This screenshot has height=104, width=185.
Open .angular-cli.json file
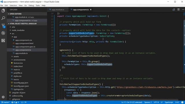[x=27, y=92]
